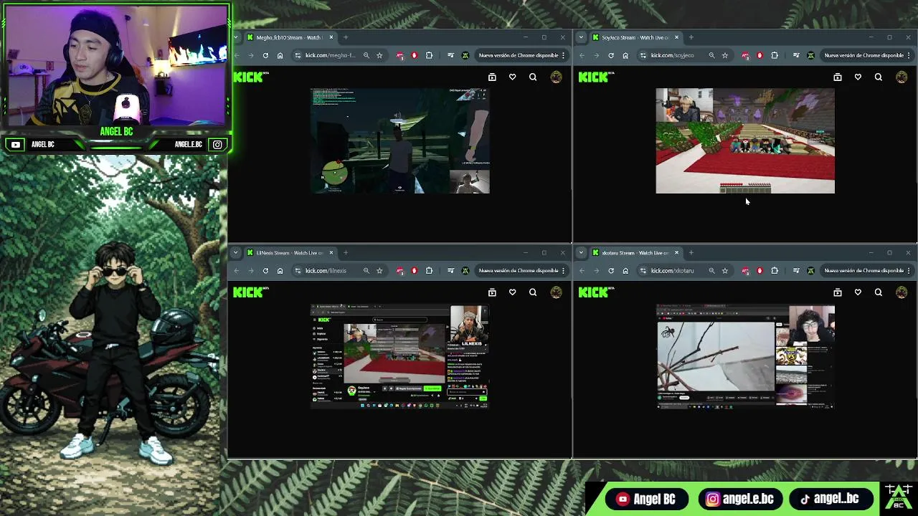
Task: Expand tab search chevron in xkotaru window
Action: (581, 252)
